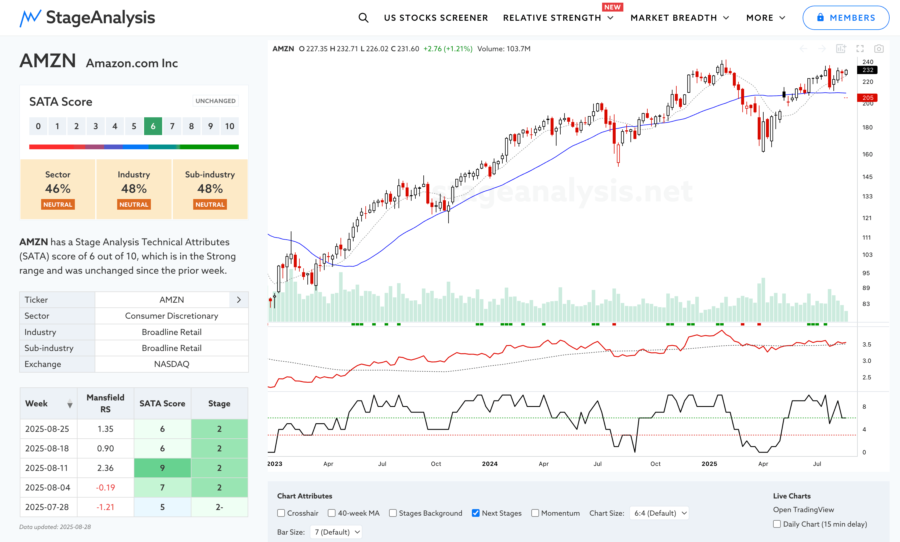The height and width of the screenshot is (542, 900).
Task: Click the Members button
Action: tap(846, 17)
